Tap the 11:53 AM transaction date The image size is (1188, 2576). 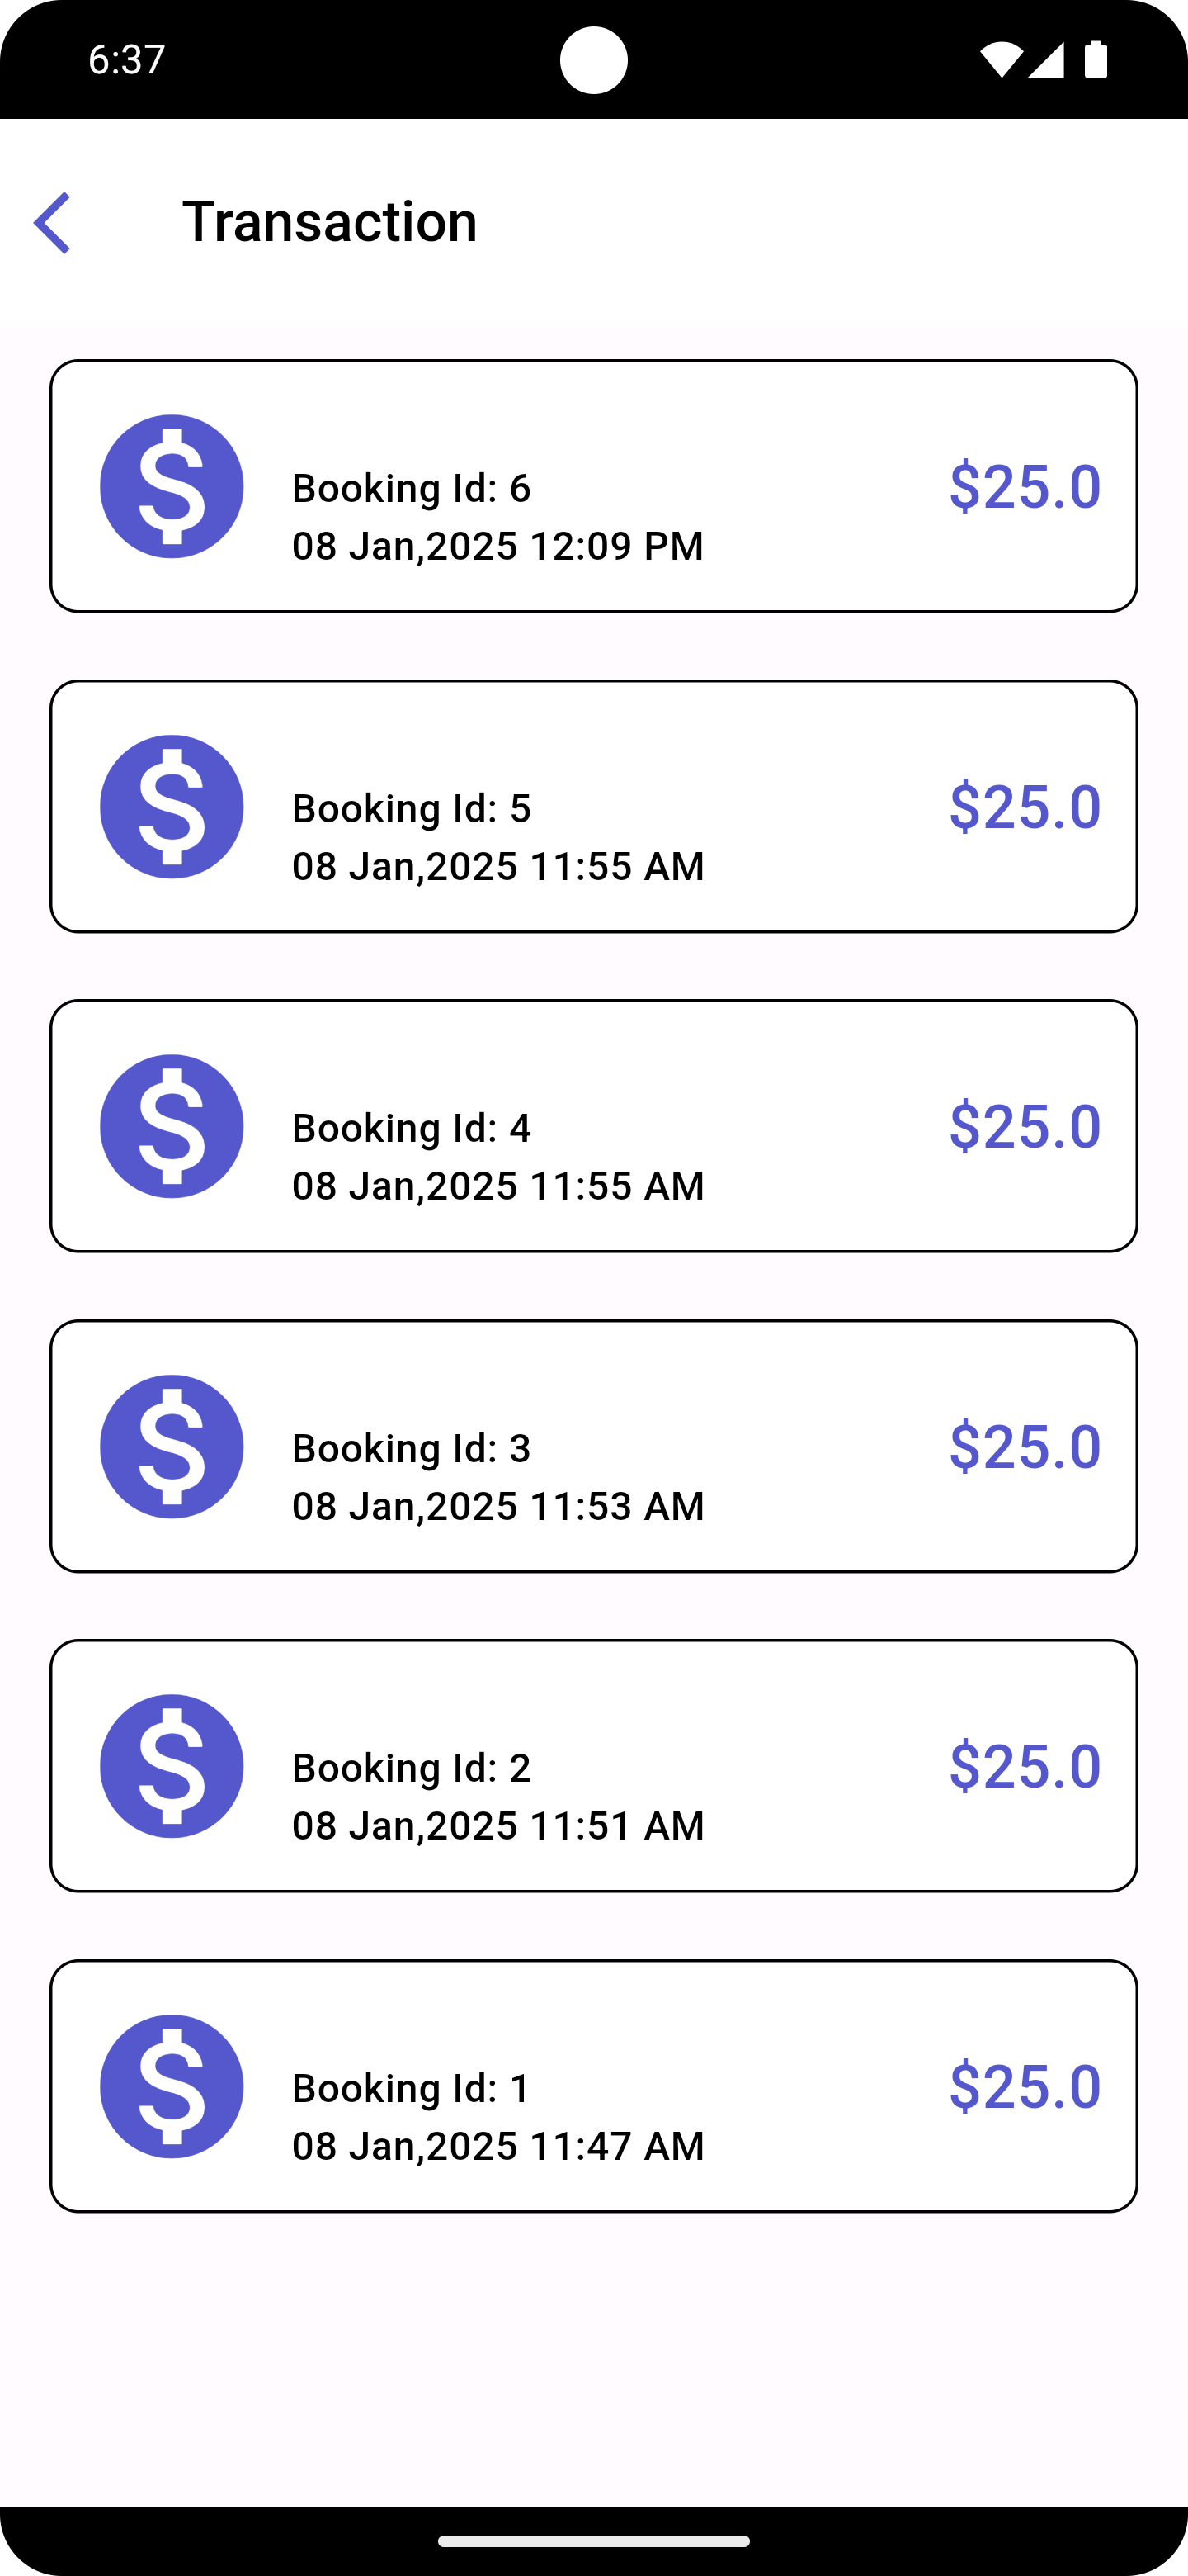click(497, 1506)
